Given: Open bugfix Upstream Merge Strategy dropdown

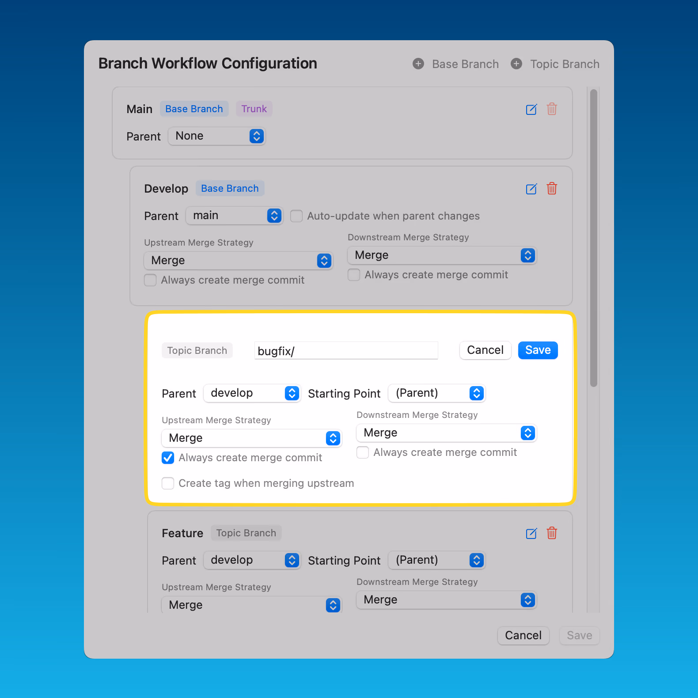Looking at the screenshot, I should pos(251,438).
